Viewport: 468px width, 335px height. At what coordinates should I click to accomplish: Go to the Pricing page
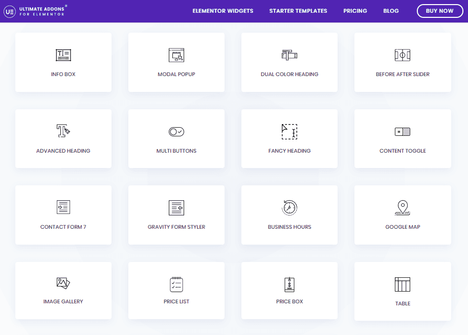tap(355, 11)
